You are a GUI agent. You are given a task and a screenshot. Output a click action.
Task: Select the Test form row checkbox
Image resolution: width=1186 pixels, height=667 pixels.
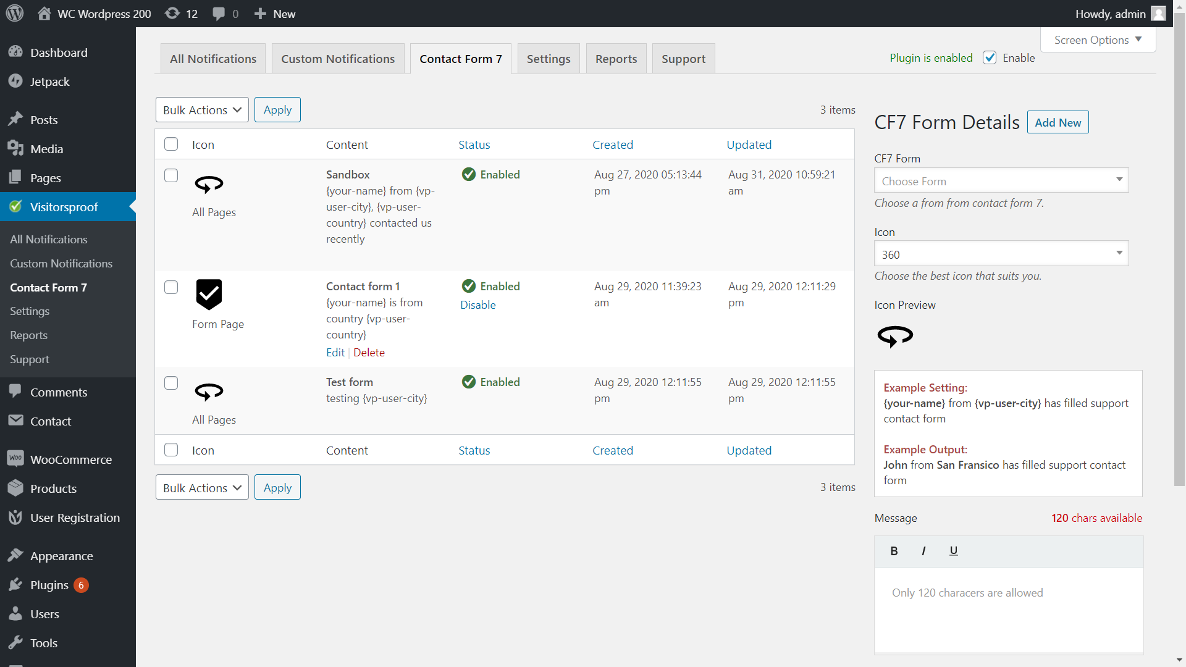(x=171, y=383)
